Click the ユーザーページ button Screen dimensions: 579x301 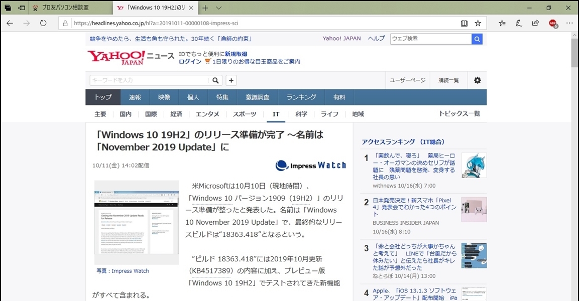coord(408,80)
